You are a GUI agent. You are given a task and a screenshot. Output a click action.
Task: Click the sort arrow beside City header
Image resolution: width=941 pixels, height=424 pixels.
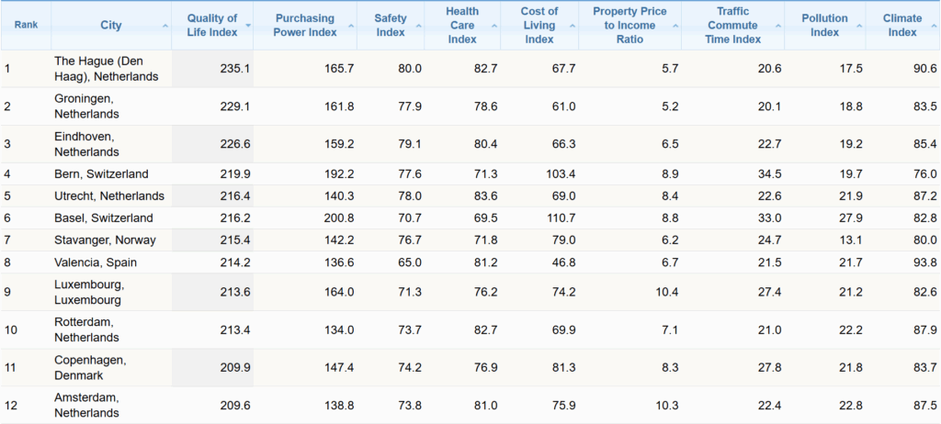click(165, 26)
